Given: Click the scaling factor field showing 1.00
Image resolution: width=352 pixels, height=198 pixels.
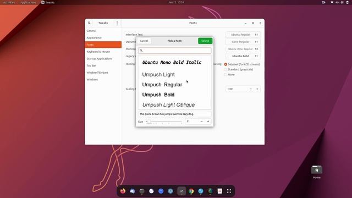Looking at the screenshot, I should pyautogui.click(x=237, y=89).
